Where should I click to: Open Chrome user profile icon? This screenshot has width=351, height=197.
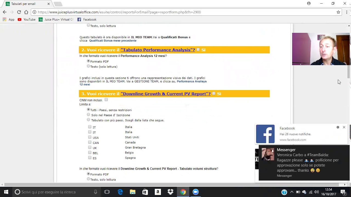pos(309,4)
